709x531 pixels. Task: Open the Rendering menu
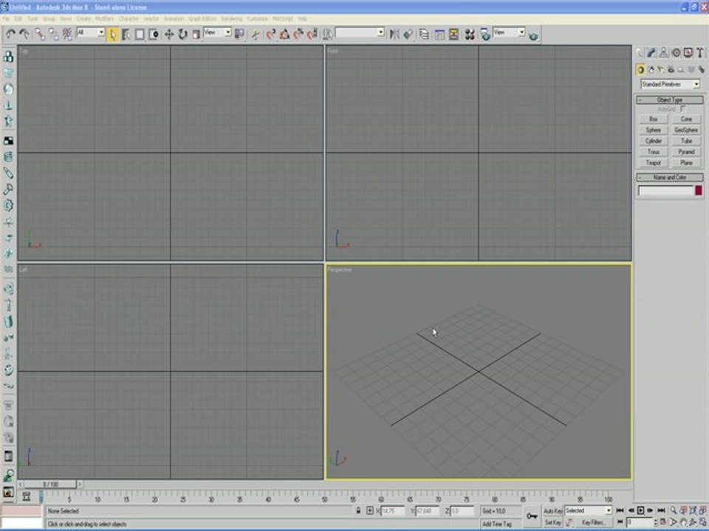coord(231,19)
